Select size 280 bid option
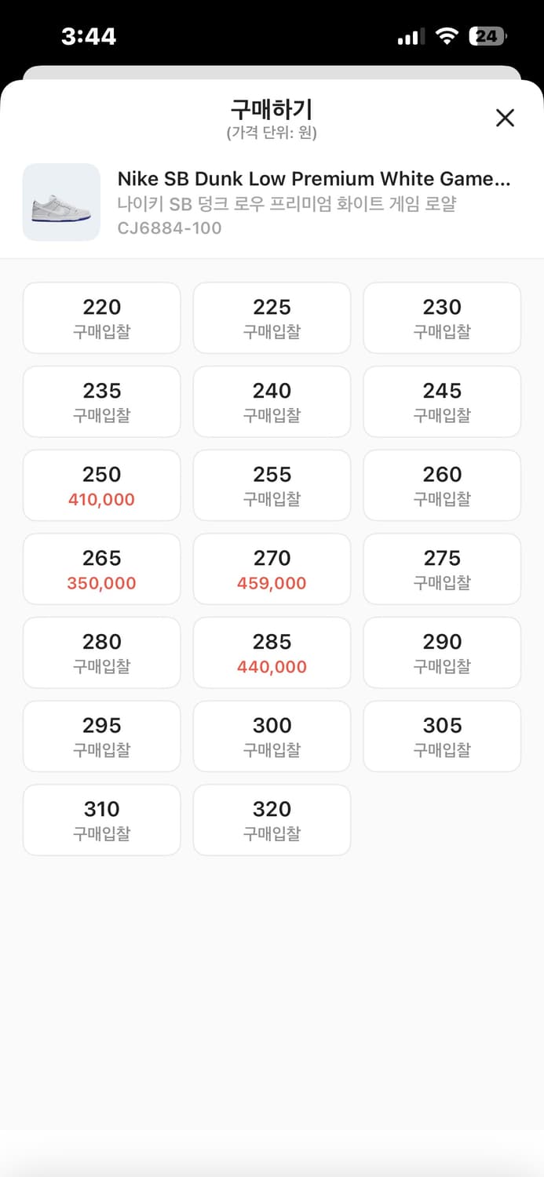This screenshot has width=544, height=1177. pyautogui.click(x=102, y=653)
